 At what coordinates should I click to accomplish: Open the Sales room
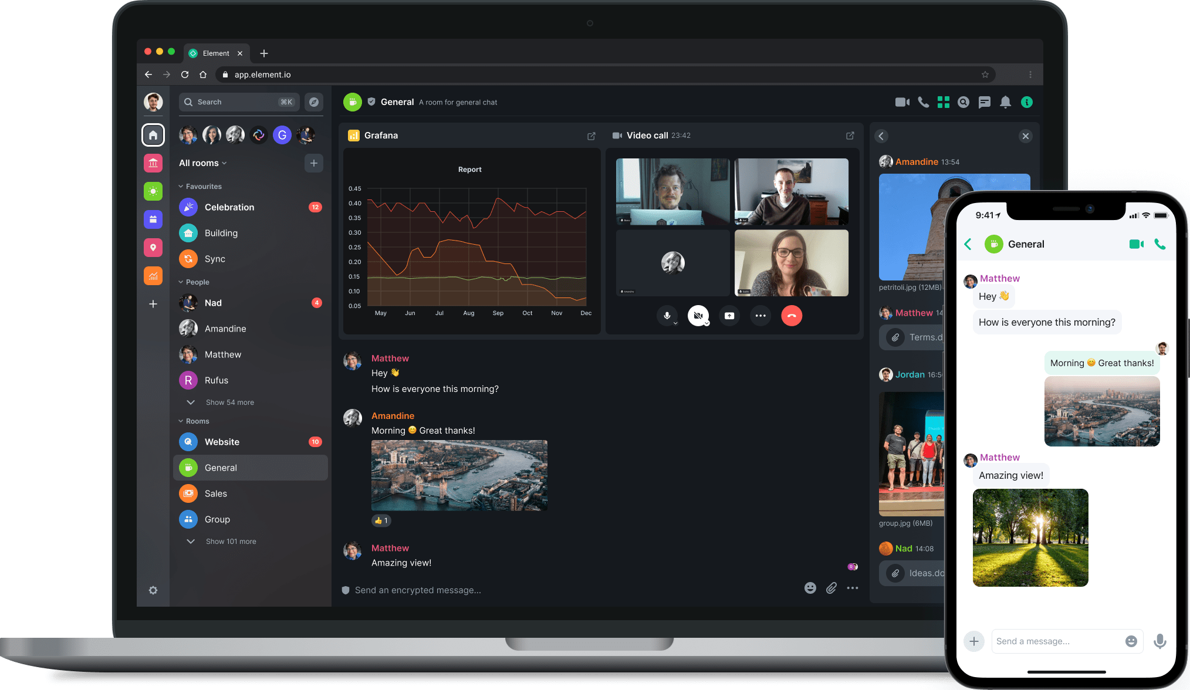pos(251,493)
